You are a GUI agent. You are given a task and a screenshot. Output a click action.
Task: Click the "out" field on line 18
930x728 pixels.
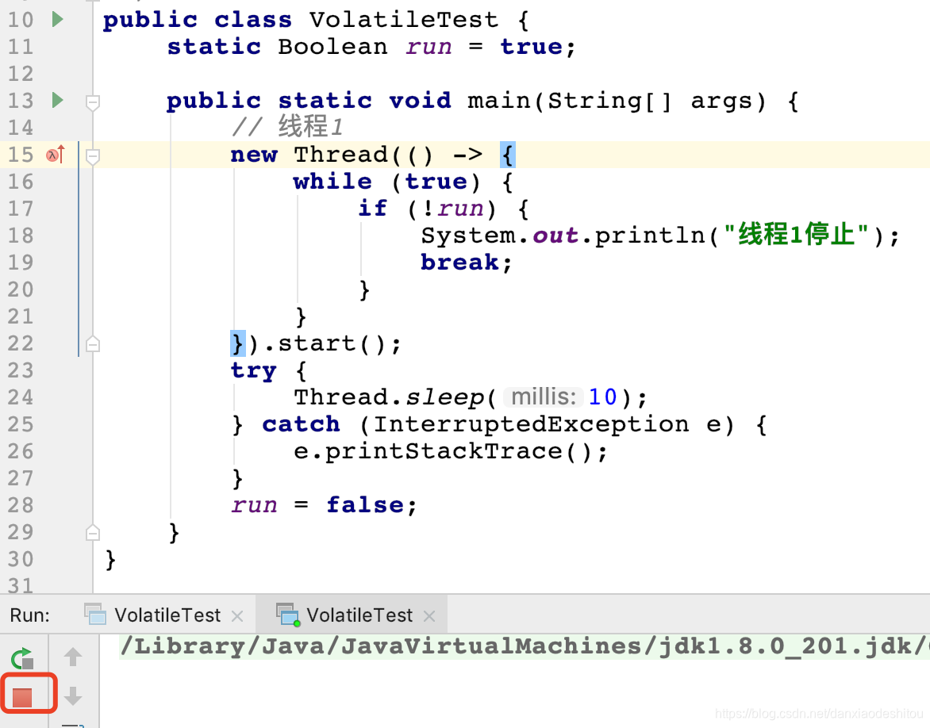555,236
